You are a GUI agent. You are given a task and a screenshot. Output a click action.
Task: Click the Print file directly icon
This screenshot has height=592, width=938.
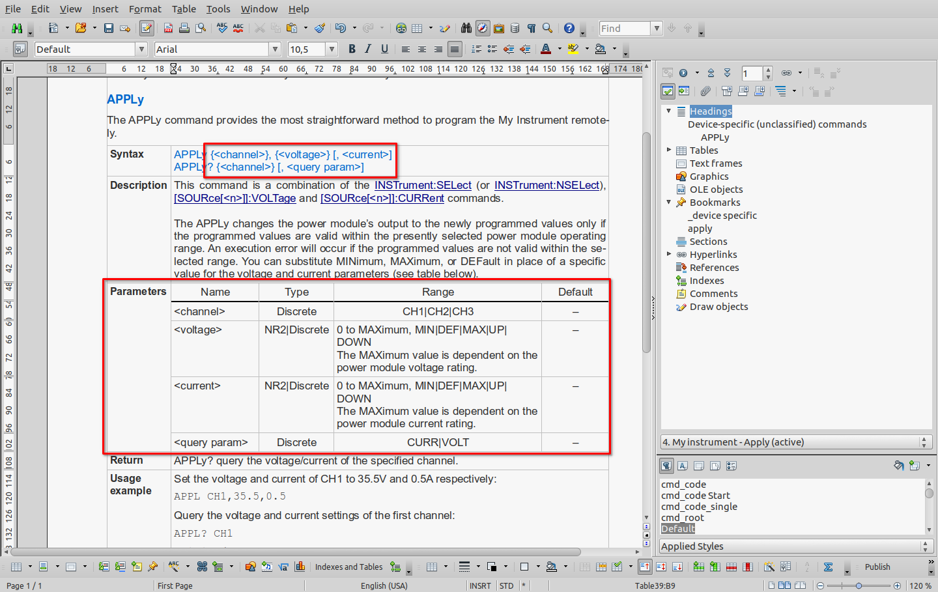click(x=184, y=28)
